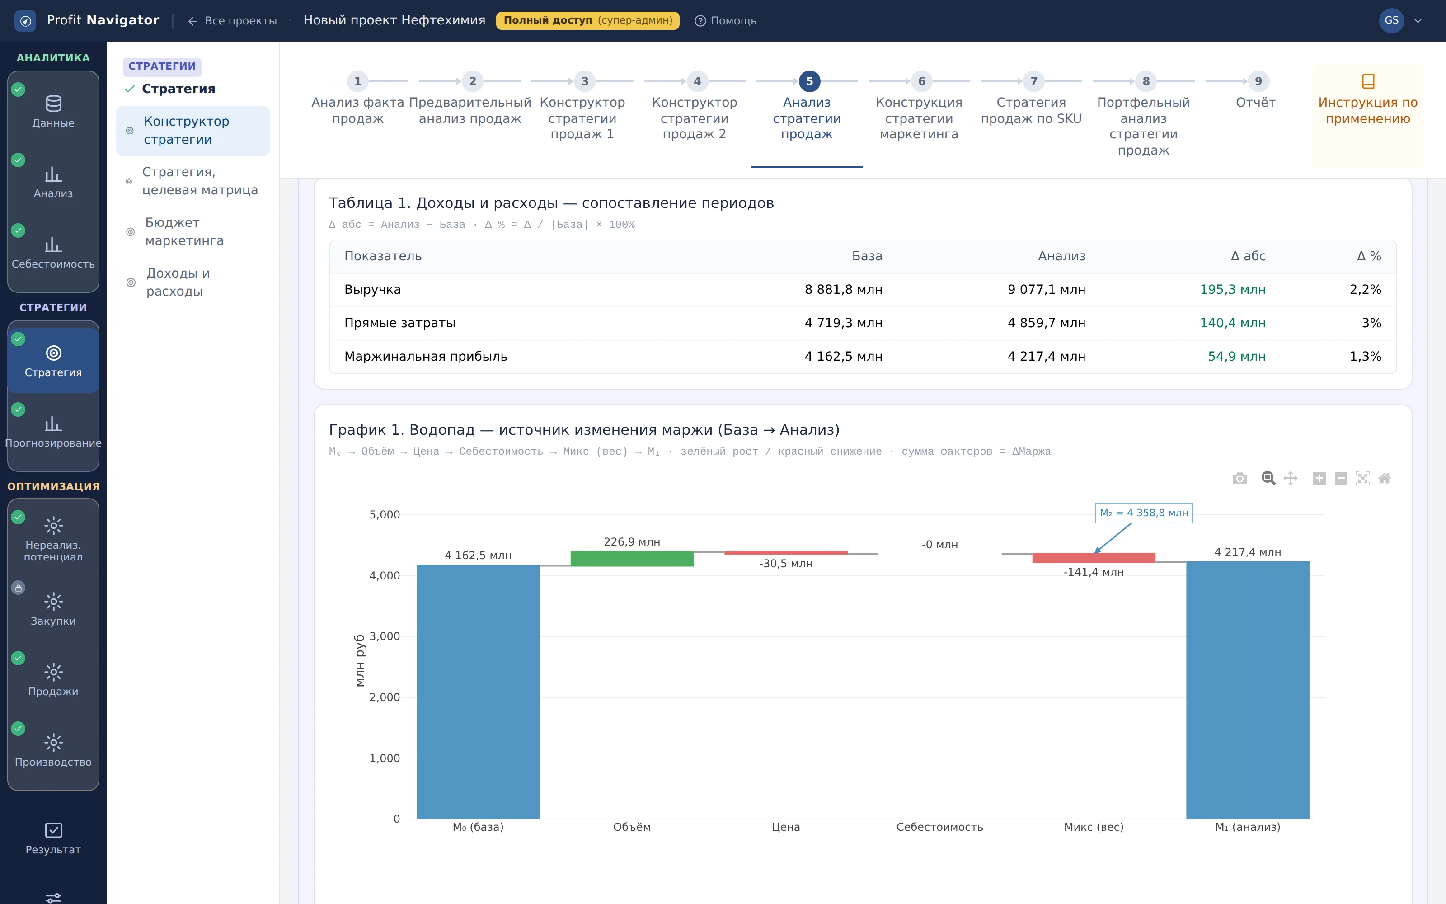Click the chart autoscale icon
Screen dimensions: 1446x904
1363,478
